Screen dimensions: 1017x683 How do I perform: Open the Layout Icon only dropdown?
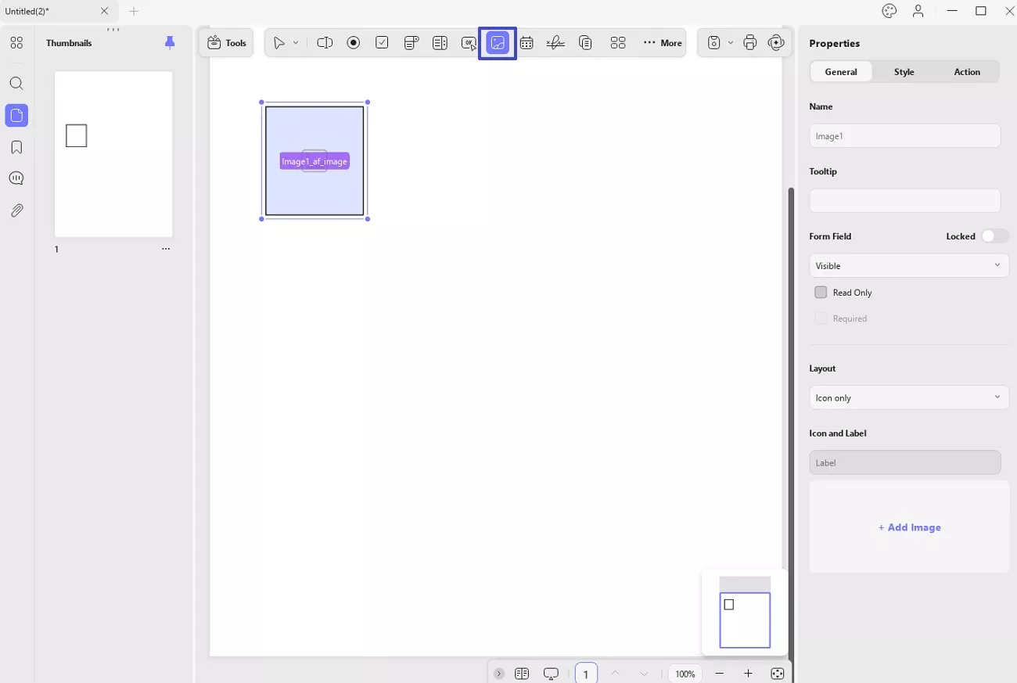click(x=909, y=397)
